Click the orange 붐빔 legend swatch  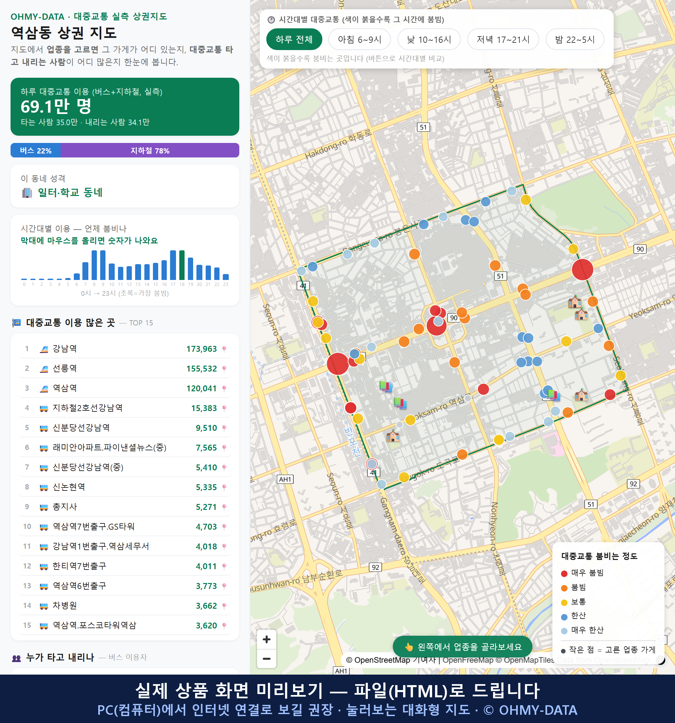(x=564, y=588)
